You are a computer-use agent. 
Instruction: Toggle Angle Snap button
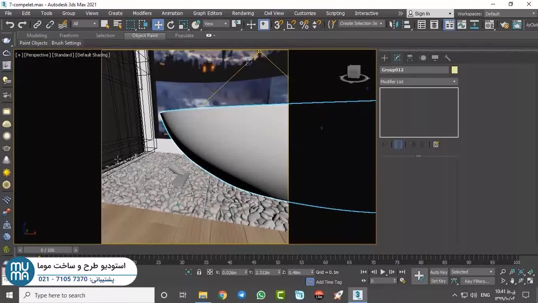291,25
